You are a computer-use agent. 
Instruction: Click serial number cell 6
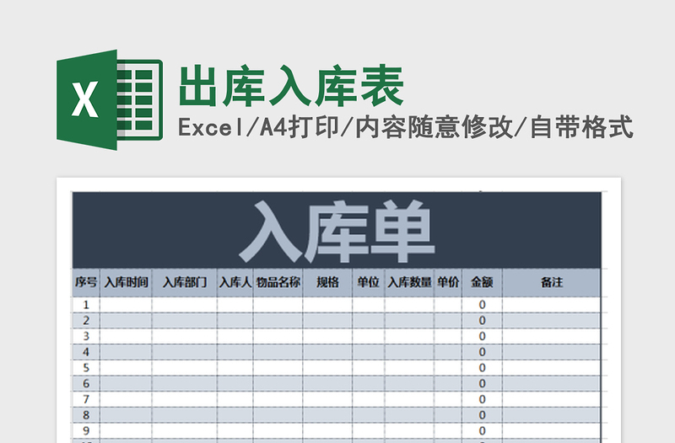[86, 384]
